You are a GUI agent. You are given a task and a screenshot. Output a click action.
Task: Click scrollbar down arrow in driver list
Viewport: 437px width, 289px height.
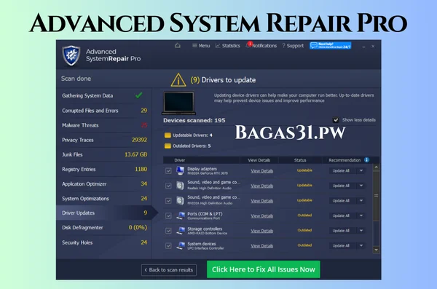pyautogui.click(x=377, y=250)
